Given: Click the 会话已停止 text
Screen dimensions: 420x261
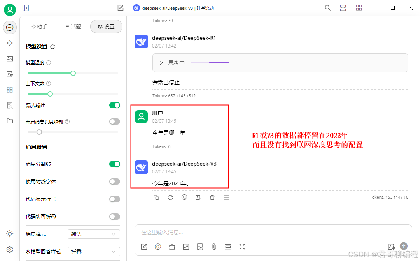Looking at the screenshot, I should [x=166, y=82].
